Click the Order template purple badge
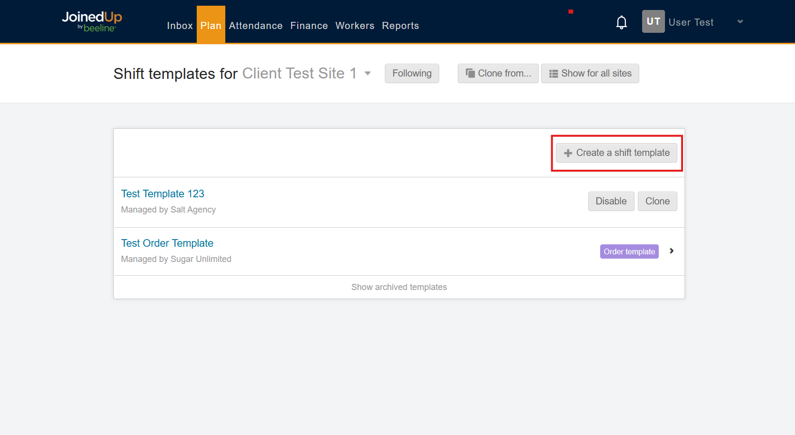This screenshot has width=795, height=435. 629,251
